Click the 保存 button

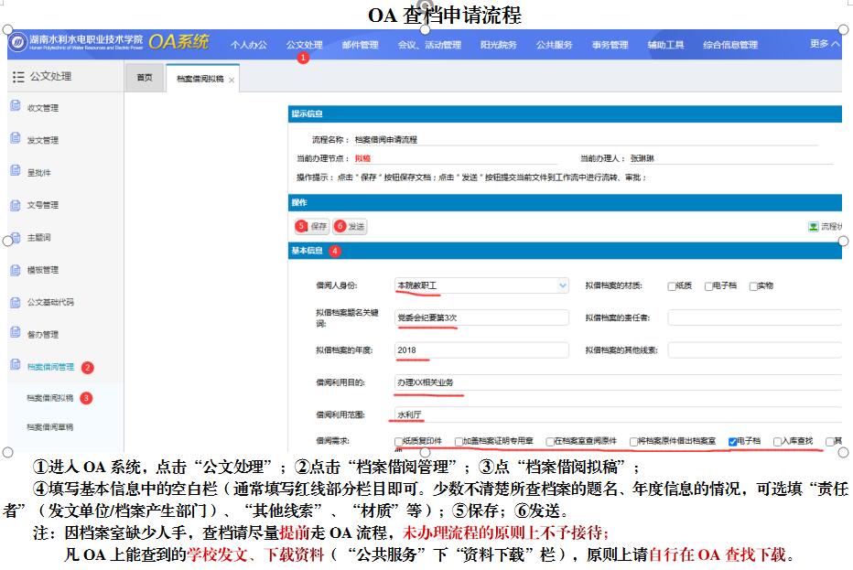point(312,226)
